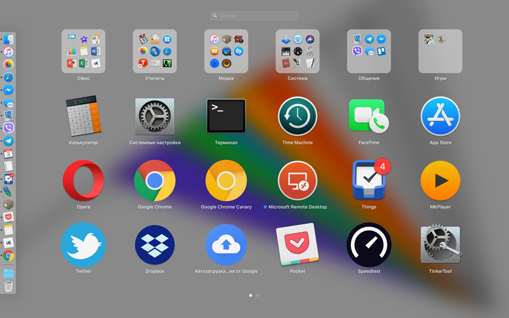Launch Dropbox
This screenshot has height=318, width=509.
point(155,245)
